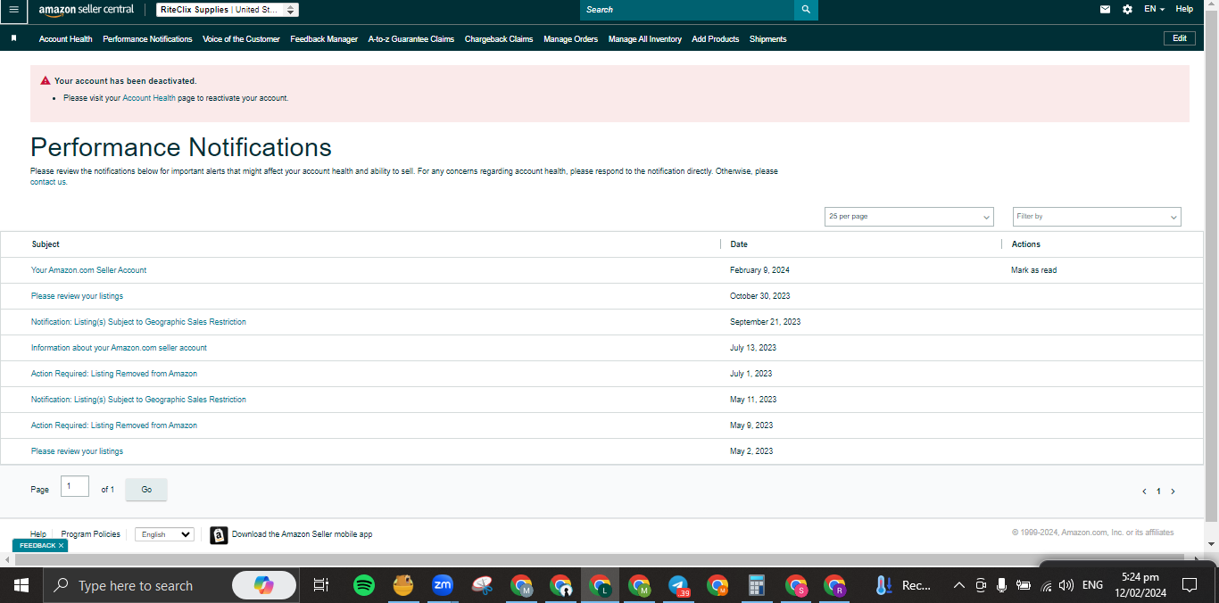
Task: Click the microphone tray icon
Action: [x=1002, y=585]
